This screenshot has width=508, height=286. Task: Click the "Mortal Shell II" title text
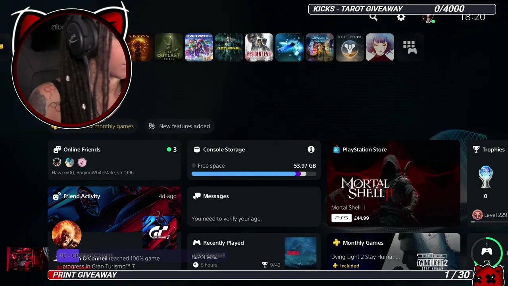pyautogui.click(x=348, y=207)
